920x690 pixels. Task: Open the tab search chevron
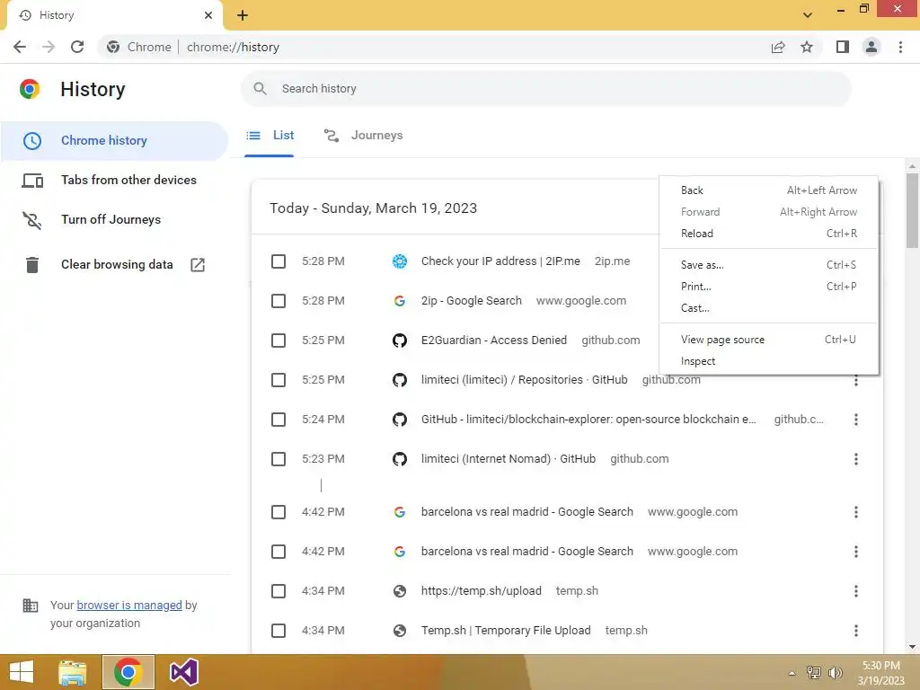tap(808, 15)
